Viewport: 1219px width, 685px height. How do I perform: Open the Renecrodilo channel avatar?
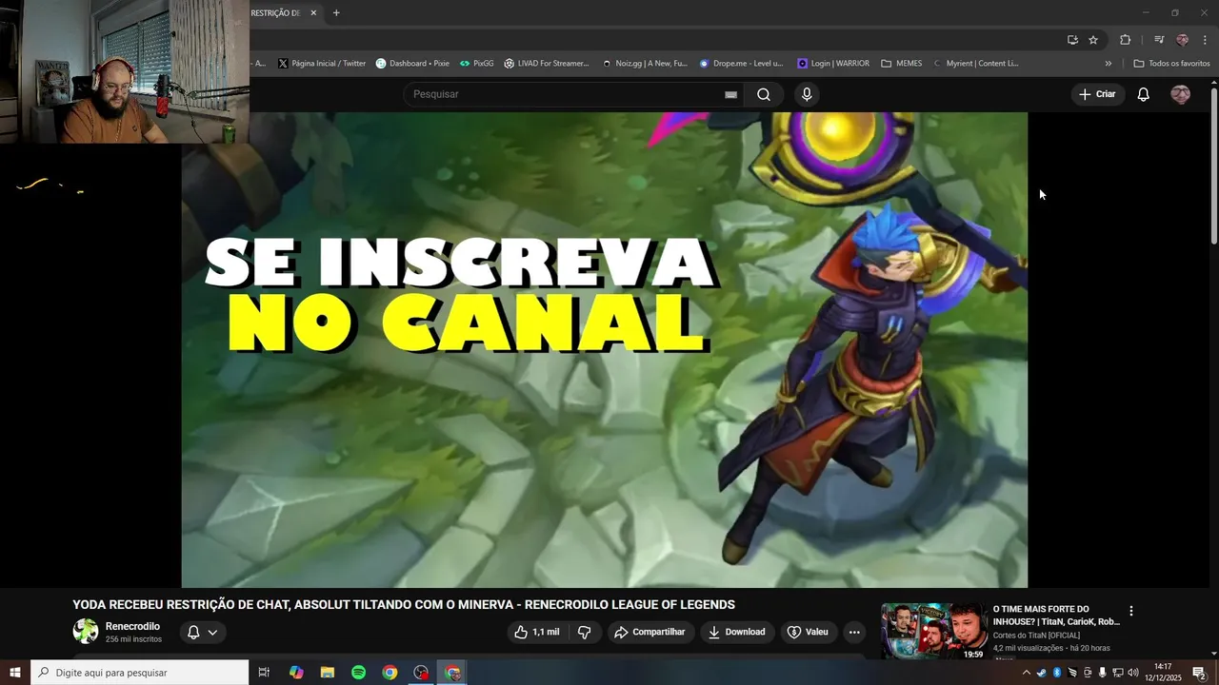[86, 631]
